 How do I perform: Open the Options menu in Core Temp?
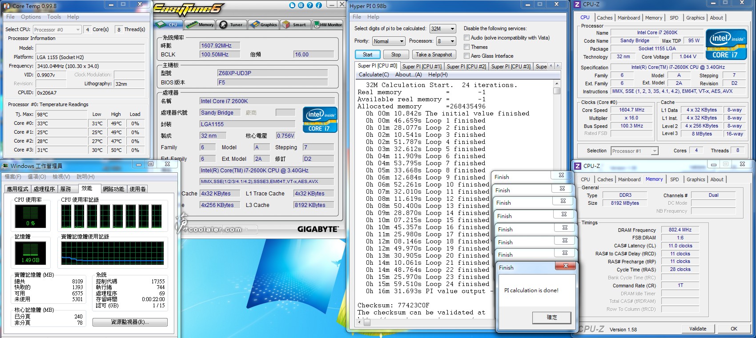coord(31,17)
